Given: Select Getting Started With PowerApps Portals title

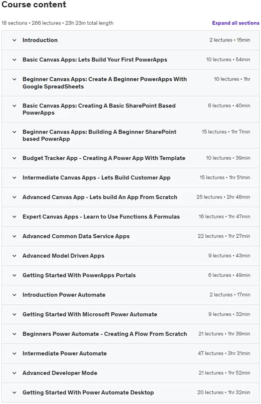Looking at the screenshot, I should (79, 275).
